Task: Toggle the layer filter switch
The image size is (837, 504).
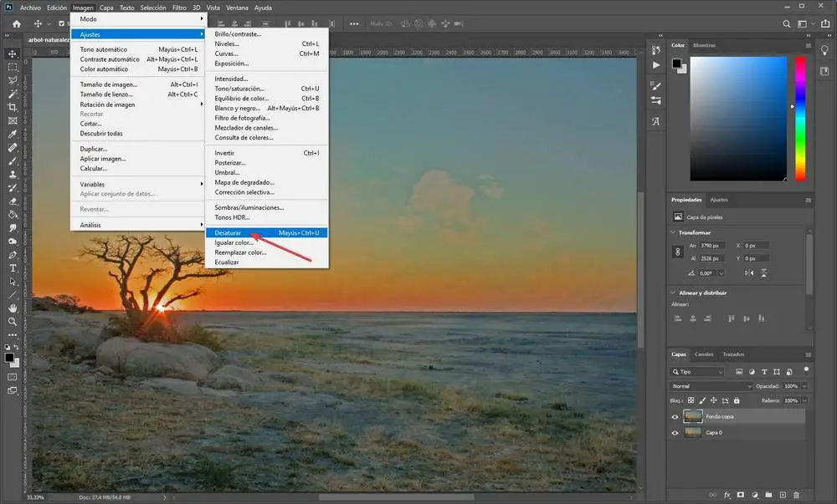Action: (806, 369)
